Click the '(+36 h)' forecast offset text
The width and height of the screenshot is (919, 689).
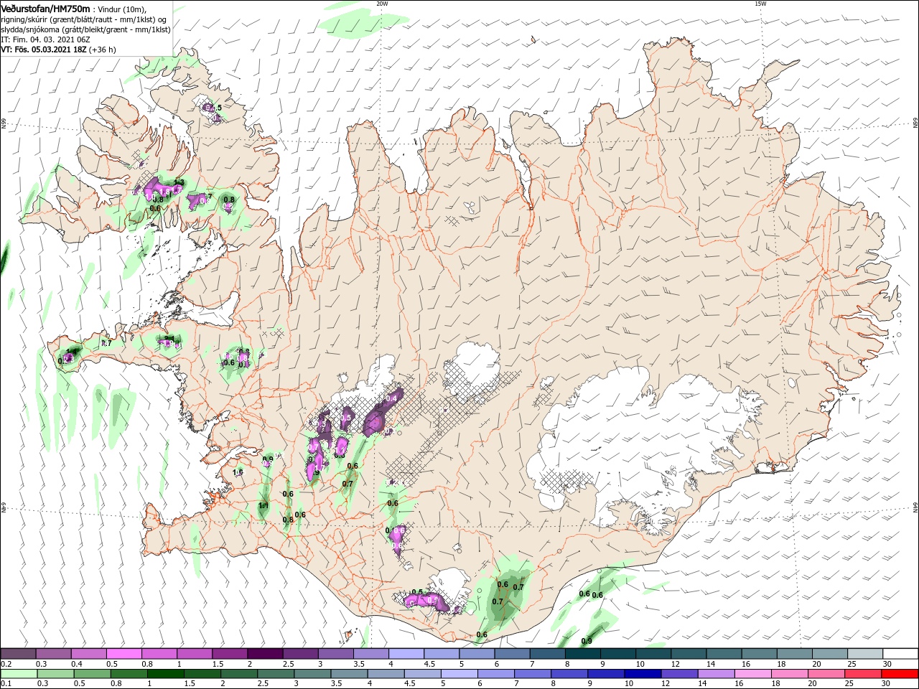(103, 50)
